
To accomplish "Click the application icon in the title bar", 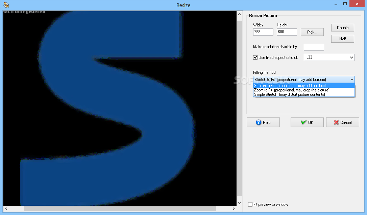I will pos(6,5).
